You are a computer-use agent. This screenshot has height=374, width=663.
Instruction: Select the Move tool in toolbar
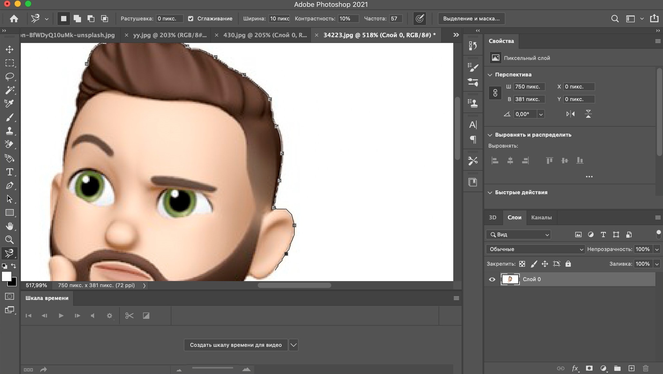pyautogui.click(x=10, y=49)
